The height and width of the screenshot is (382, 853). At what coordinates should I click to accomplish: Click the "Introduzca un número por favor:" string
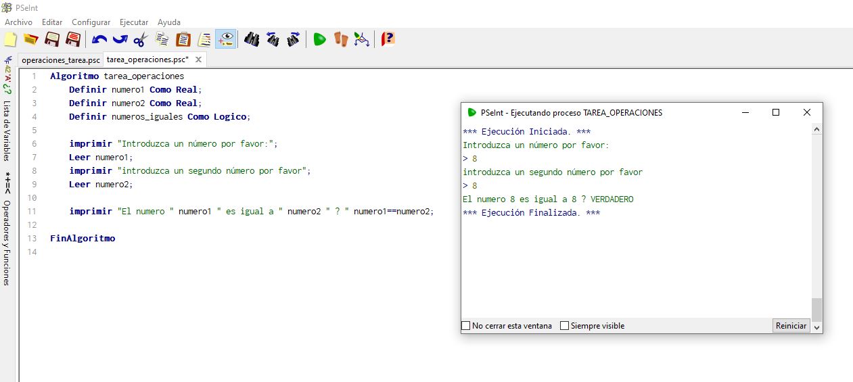pos(195,143)
